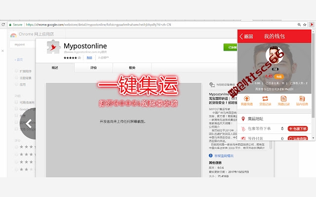Viewport: 316px width, 197px height.
Task: Click the wallet popup scroll-down arrow
Action: 313,138
